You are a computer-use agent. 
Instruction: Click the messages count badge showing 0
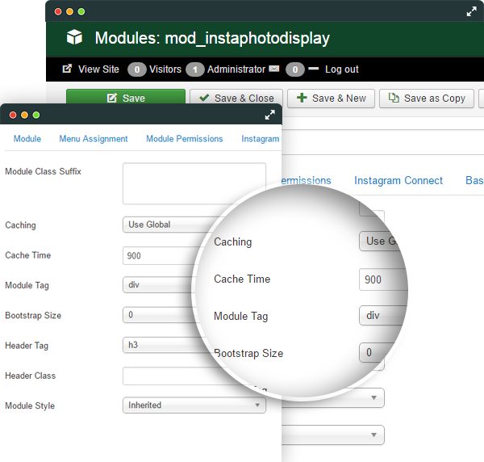(x=295, y=69)
